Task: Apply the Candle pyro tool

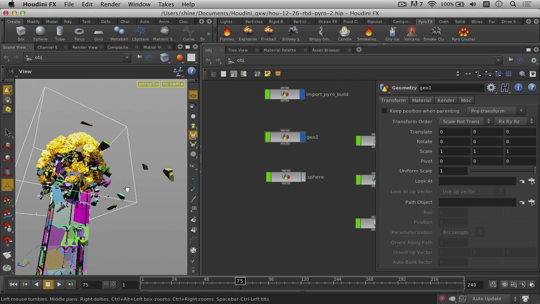Action: 344,34
